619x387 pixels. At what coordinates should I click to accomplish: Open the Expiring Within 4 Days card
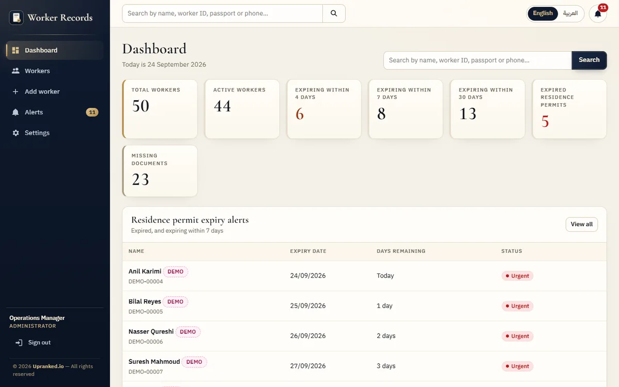coord(324,109)
